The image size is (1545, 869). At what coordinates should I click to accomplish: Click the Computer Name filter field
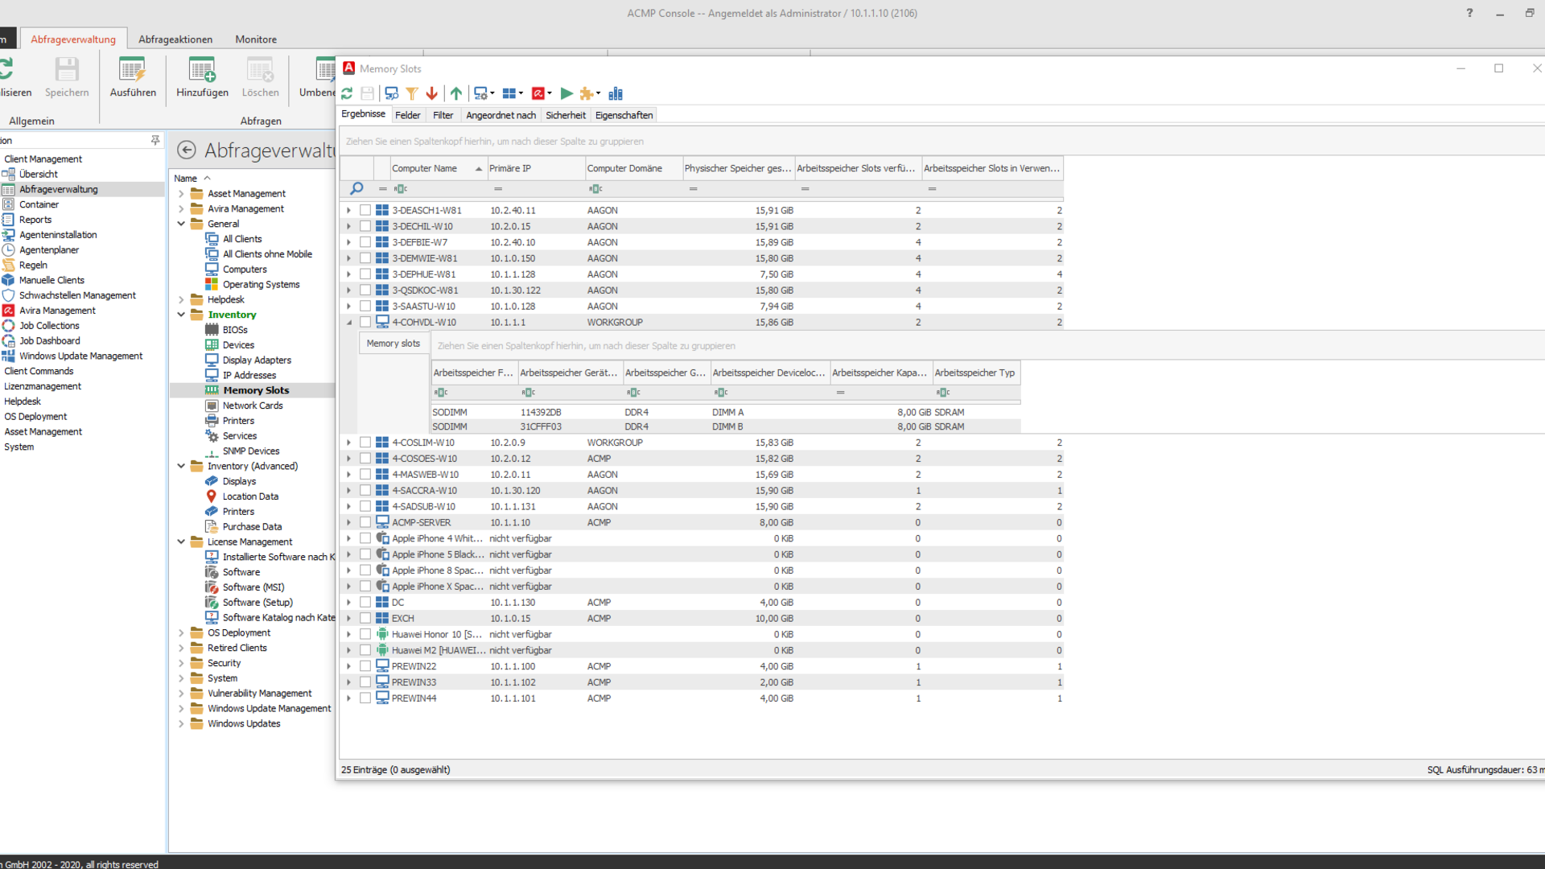coord(439,189)
